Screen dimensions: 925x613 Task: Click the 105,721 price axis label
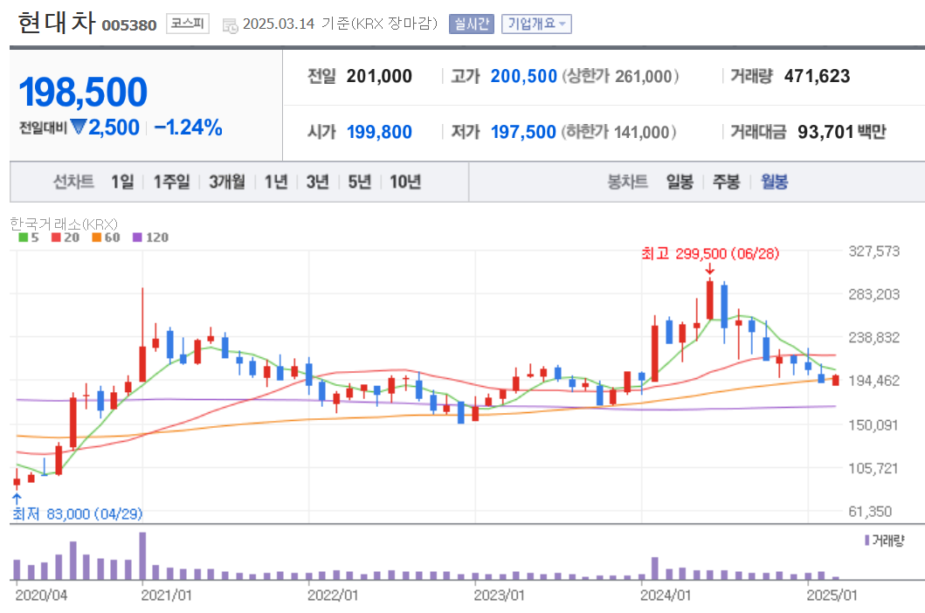(873, 468)
